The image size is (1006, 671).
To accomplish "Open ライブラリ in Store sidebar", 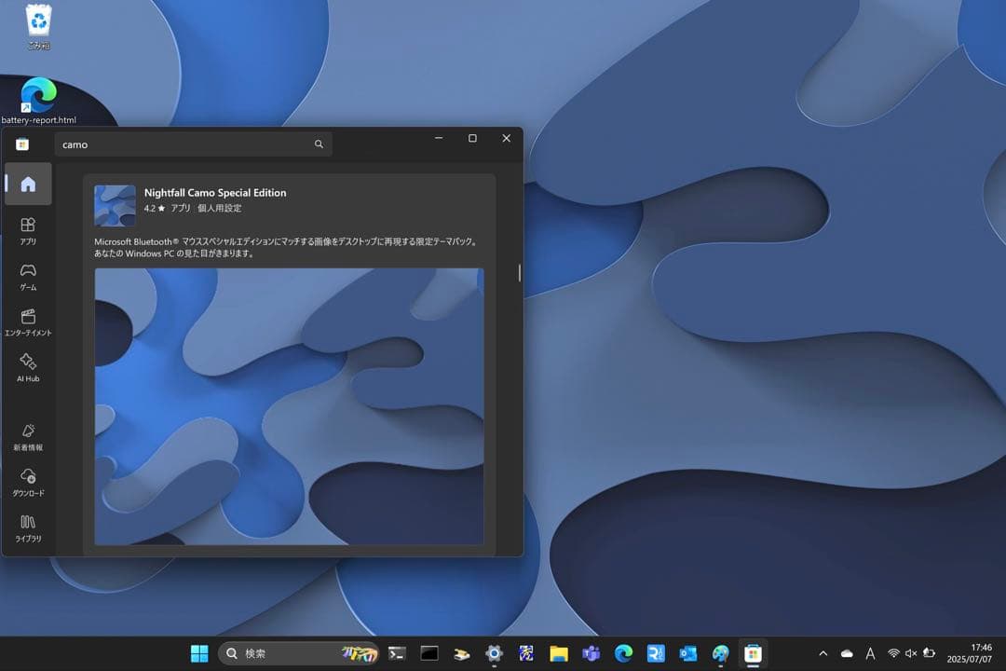I will pos(28,528).
